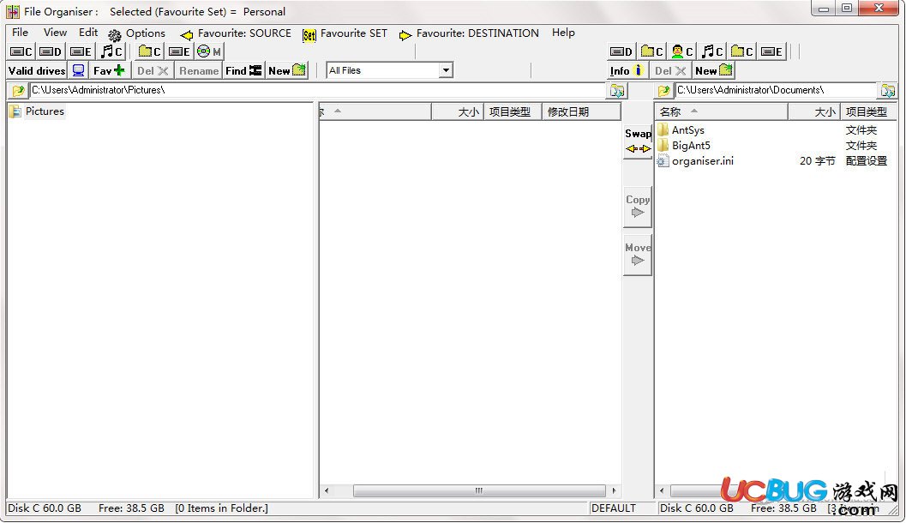The height and width of the screenshot is (523, 906).
Task: Open destination favourite person C button
Action: tap(681, 51)
